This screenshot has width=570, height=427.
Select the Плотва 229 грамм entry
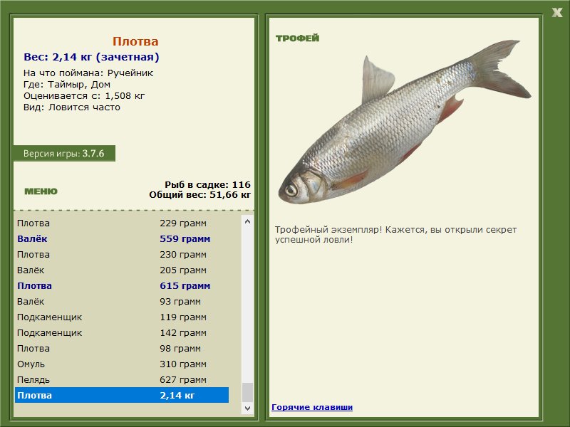(122, 223)
